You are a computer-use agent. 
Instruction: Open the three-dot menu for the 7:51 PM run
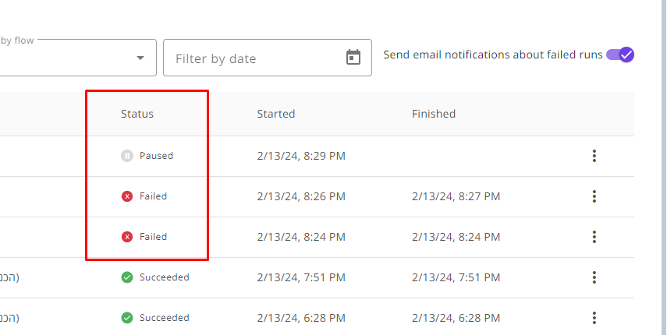pyautogui.click(x=594, y=277)
